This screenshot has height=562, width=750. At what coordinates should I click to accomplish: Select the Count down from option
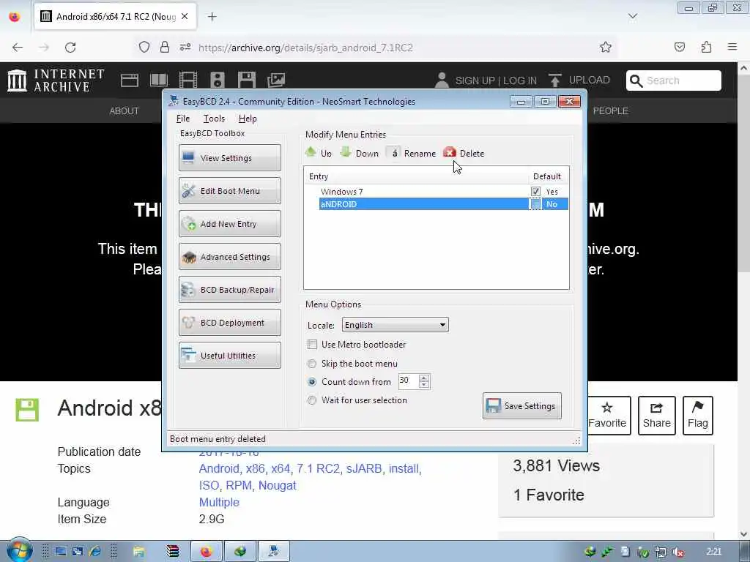[312, 382]
